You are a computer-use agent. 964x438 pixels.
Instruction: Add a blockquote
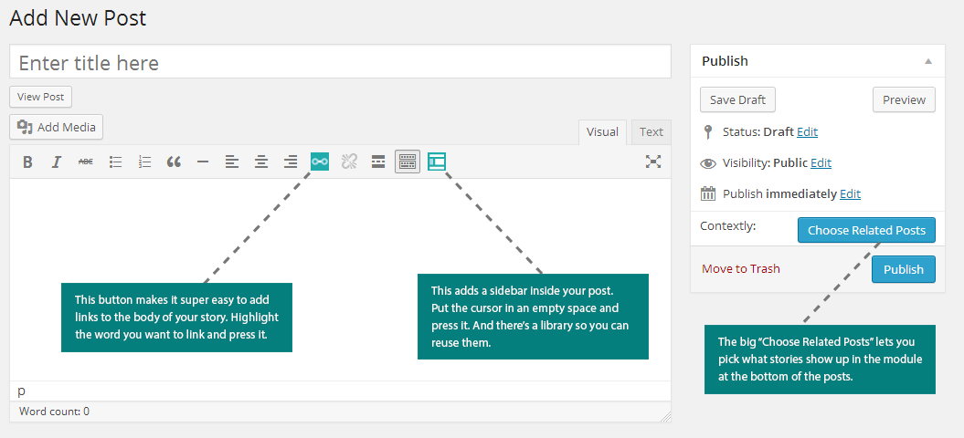coord(174,162)
